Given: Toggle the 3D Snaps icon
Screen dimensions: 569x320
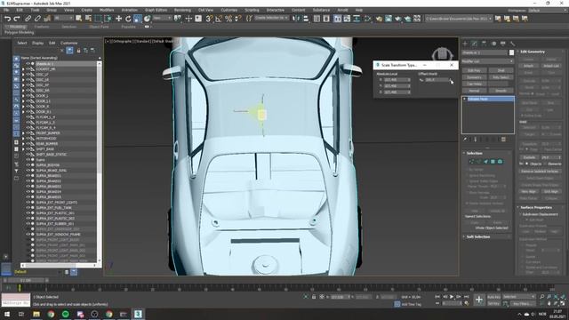Looking at the screenshot, I should [x=209, y=19].
